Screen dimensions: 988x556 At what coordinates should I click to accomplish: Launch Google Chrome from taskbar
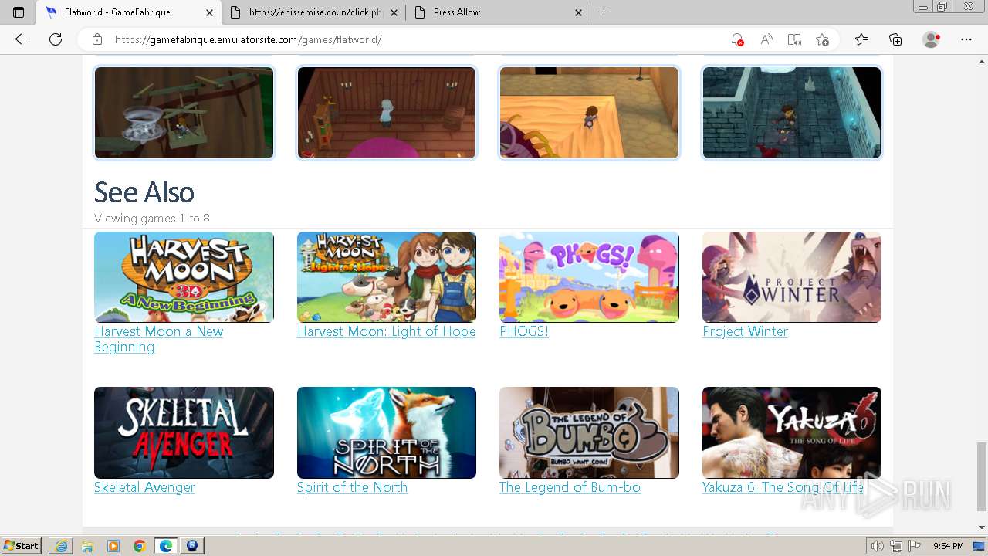pos(140,546)
